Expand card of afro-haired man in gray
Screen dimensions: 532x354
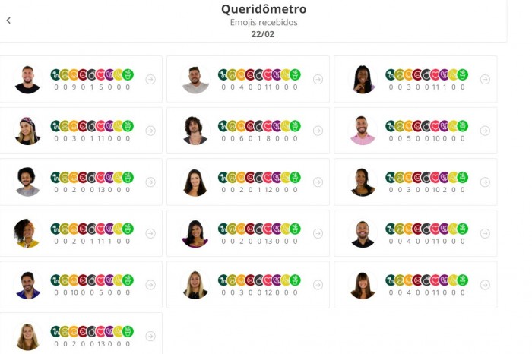[150, 182]
